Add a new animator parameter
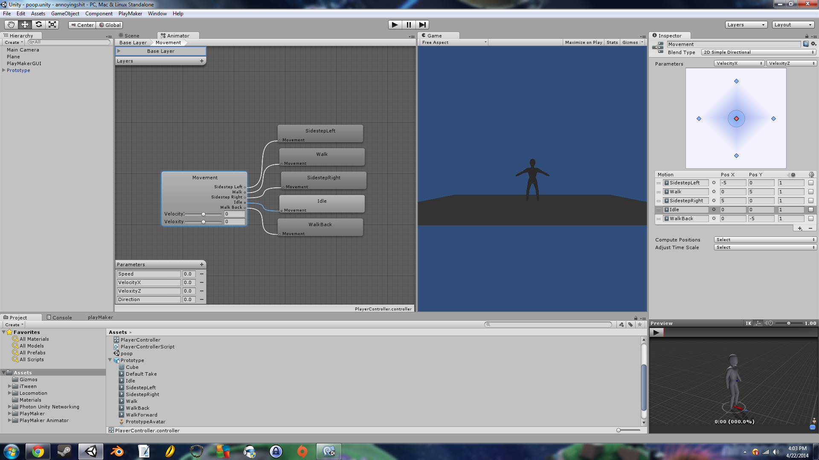This screenshot has width=819, height=460. 202,264
